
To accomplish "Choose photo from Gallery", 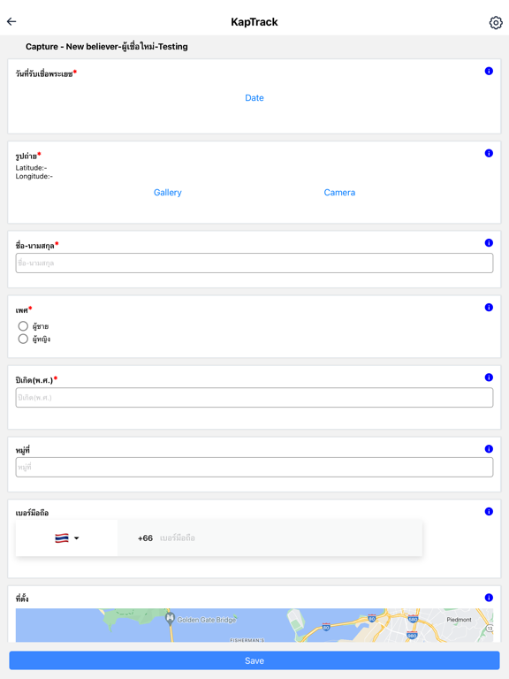I will [168, 193].
